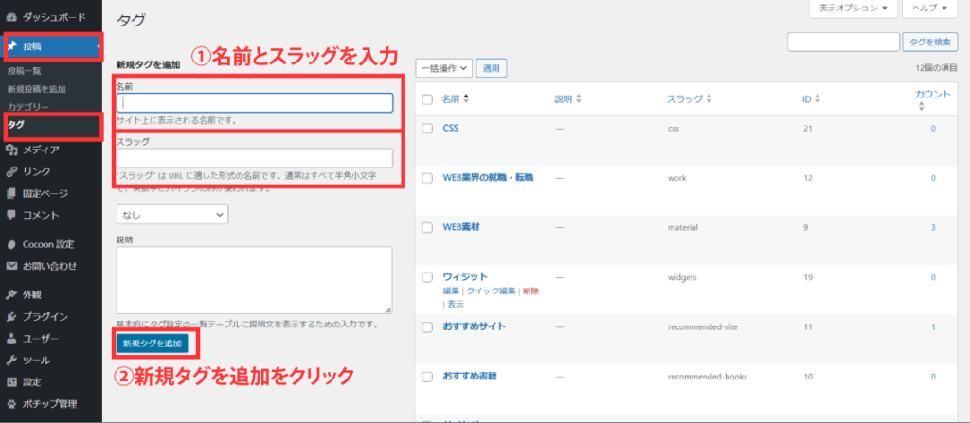Click the Dashboard icon in sidebar
The height and width of the screenshot is (423, 970).
coord(11,18)
